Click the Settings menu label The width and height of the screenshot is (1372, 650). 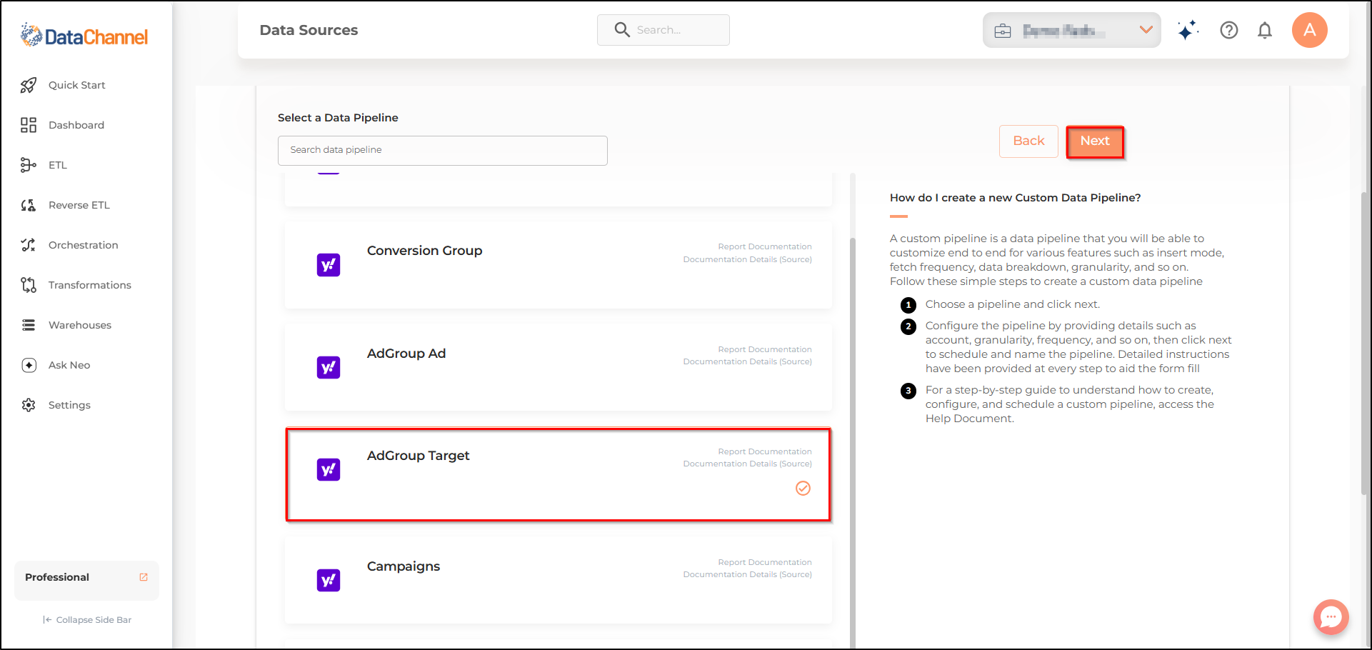coord(69,405)
